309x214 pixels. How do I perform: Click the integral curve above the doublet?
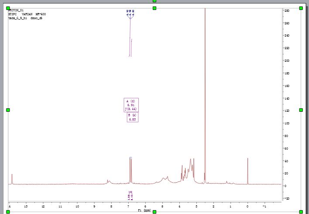click(x=130, y=37)
